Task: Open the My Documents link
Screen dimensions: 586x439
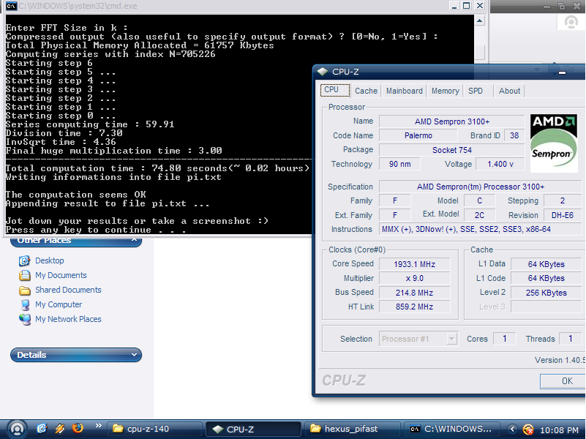Action: (61, 276)
